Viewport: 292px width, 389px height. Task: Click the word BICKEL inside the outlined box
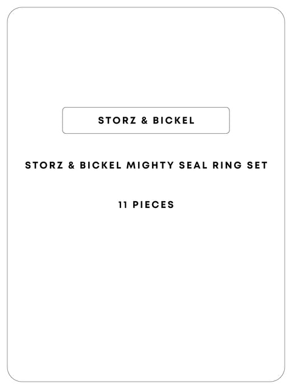pos(173,120)
